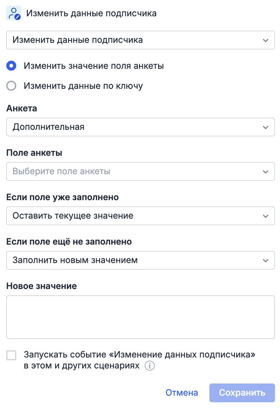Click the chevron on the top action selector

click(265, 40)
